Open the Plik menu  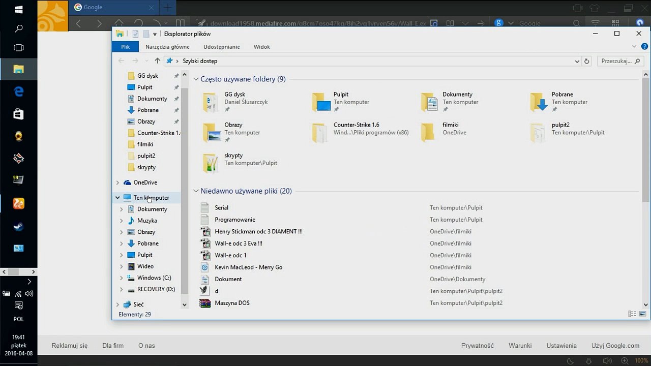(x=125, y=47)
